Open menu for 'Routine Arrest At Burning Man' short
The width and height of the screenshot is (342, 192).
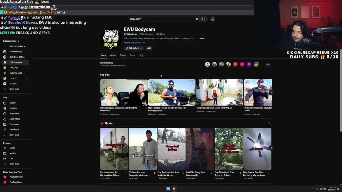click(x=126, y=173)
